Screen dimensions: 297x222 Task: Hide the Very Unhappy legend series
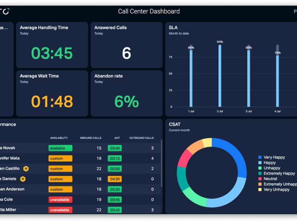pos(276,189)
